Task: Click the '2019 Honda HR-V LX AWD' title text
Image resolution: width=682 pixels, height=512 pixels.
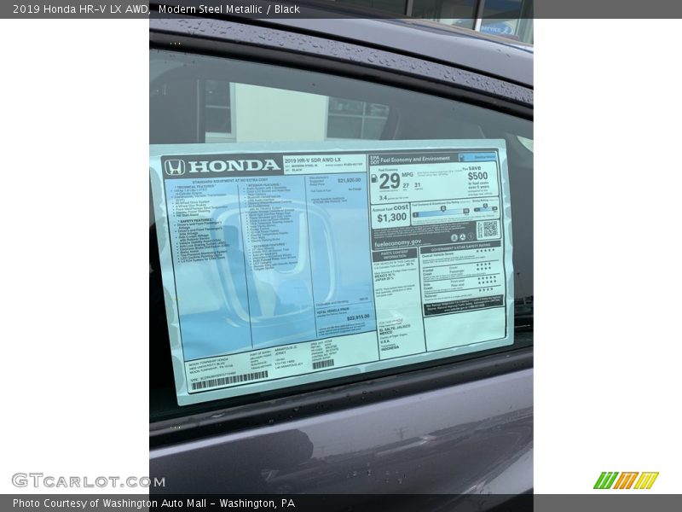Action: tap(82, 9)
